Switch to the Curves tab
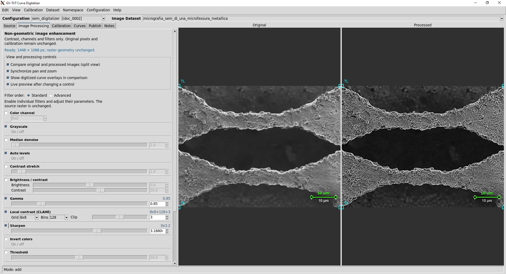This screenshot has width=506, height=274. [80, 26]
